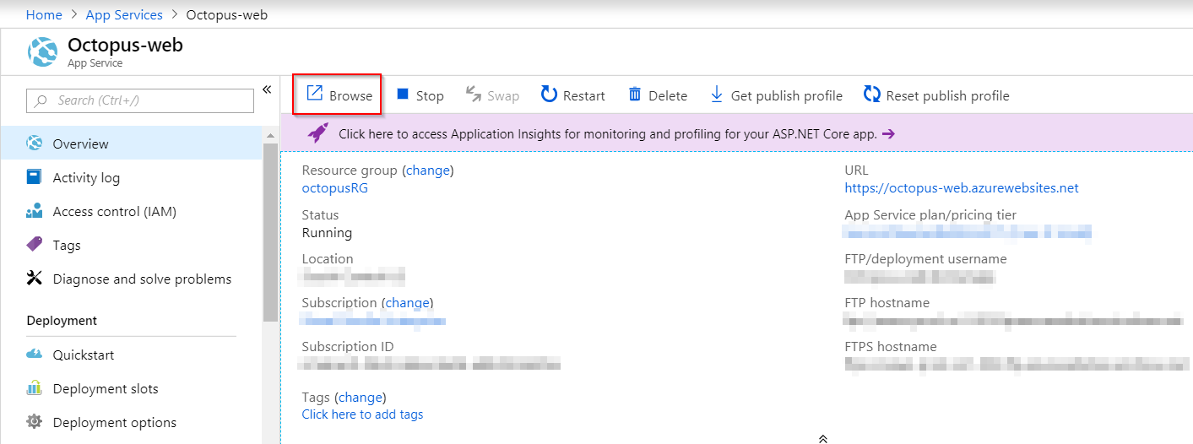Focus the Search (Ctrl+/) field
The image size is (1193, 444).
click(x=140, y=100)
